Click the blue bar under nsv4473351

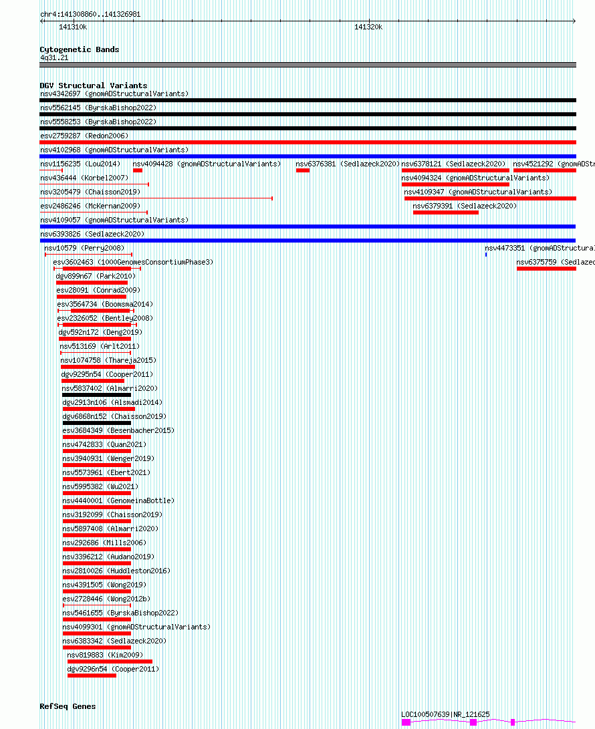(x=486, y=255)
